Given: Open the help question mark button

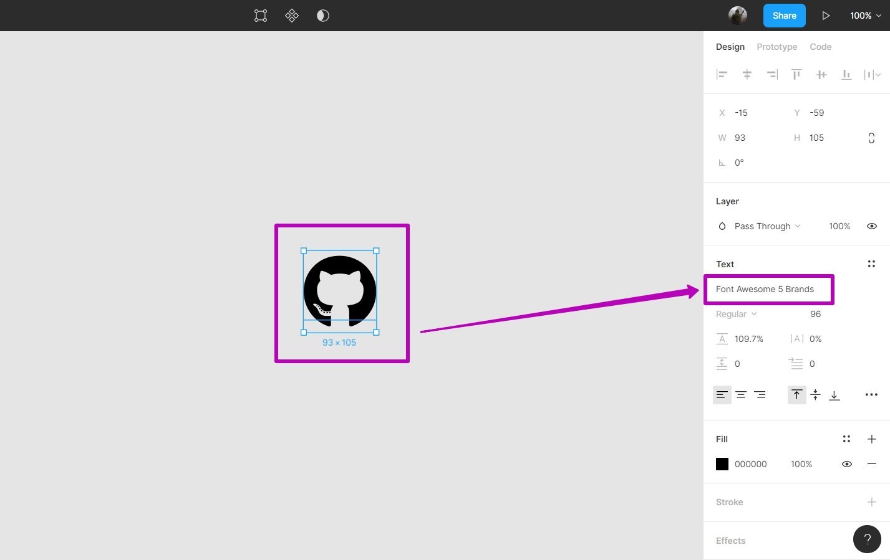Looking at the screenshot, I should pos(867,539).
